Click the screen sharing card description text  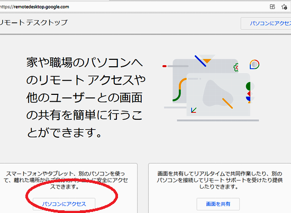tap(220, 180)
